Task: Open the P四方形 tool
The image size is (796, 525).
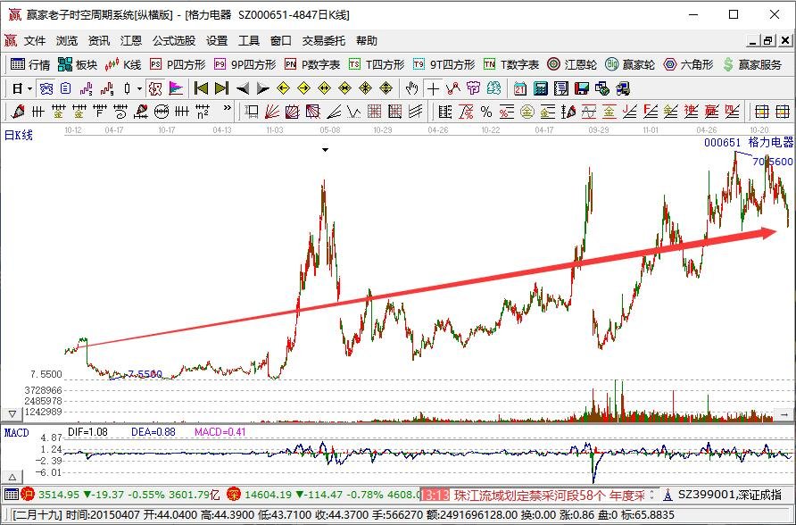Action: 178,64
